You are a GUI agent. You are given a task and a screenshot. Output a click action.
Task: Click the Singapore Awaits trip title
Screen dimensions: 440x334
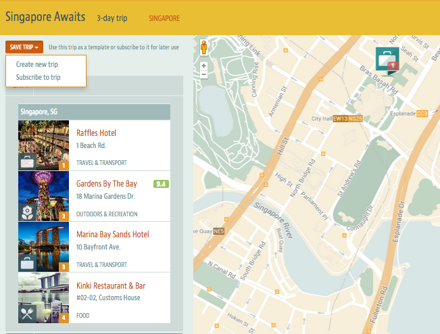[45, 17]
